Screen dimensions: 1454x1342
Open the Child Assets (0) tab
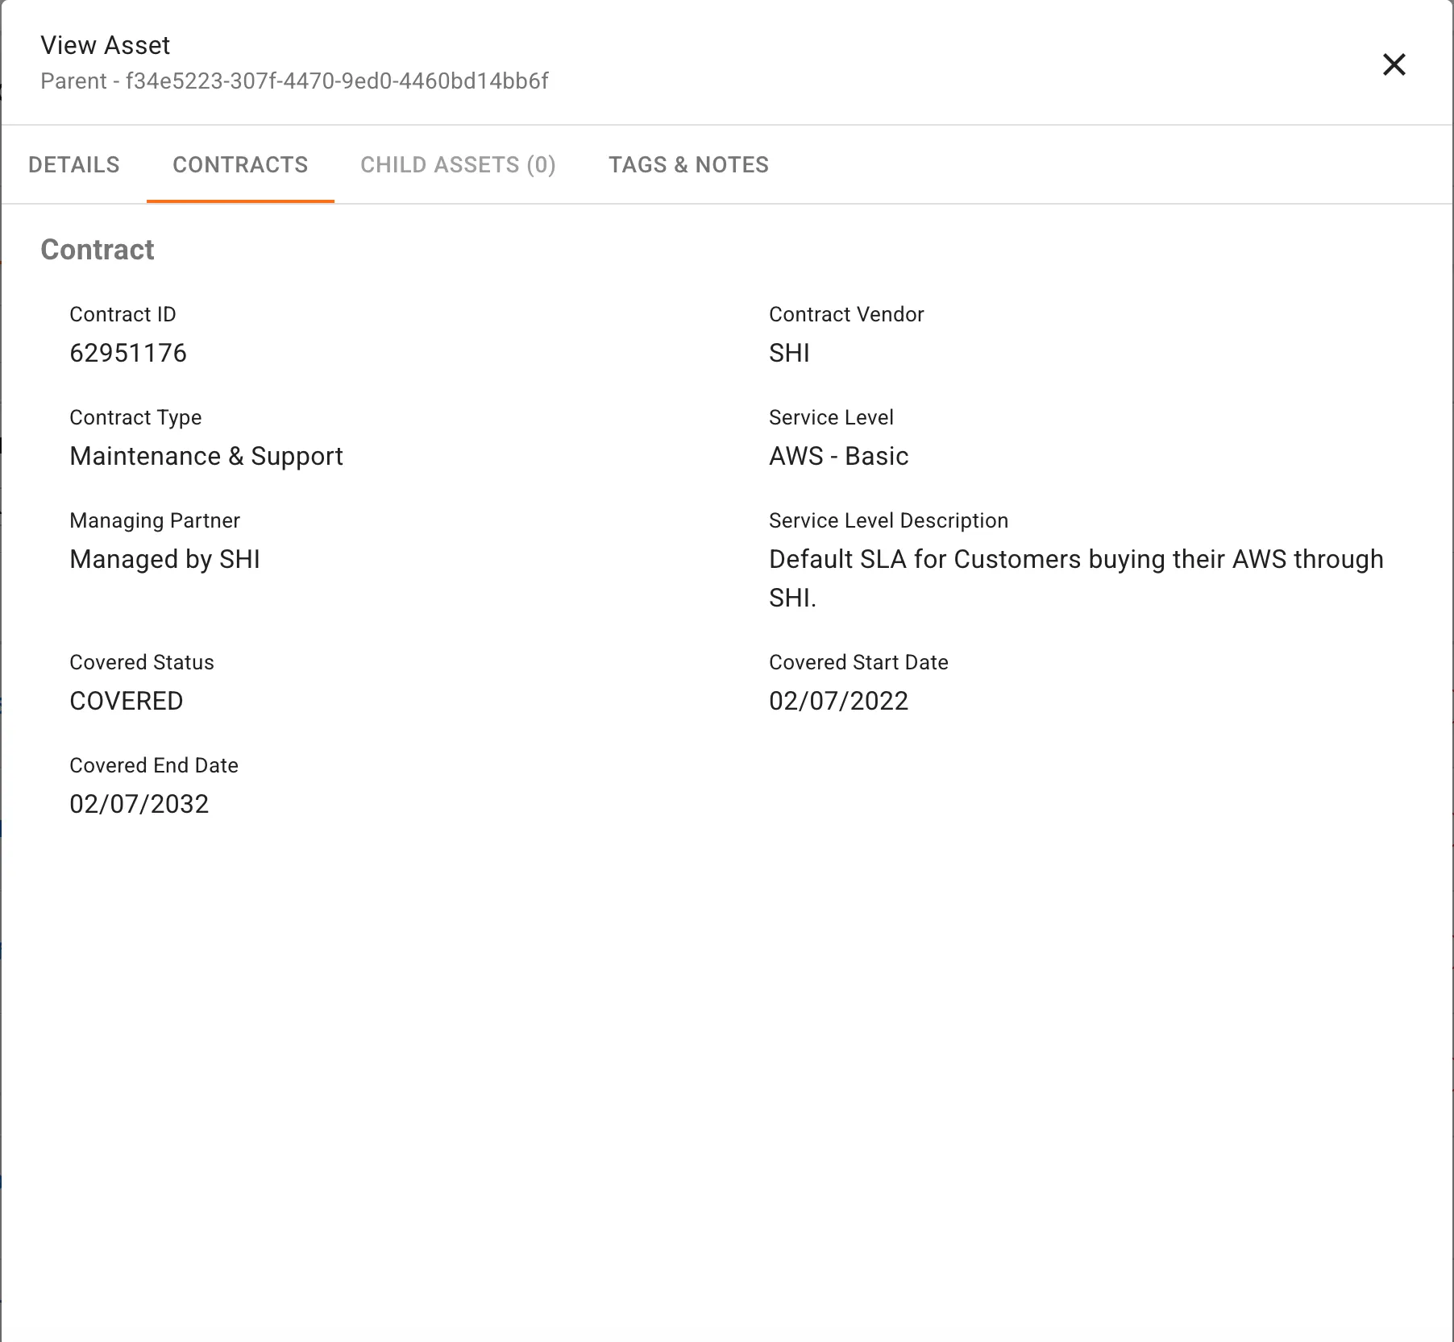[458, 164]
